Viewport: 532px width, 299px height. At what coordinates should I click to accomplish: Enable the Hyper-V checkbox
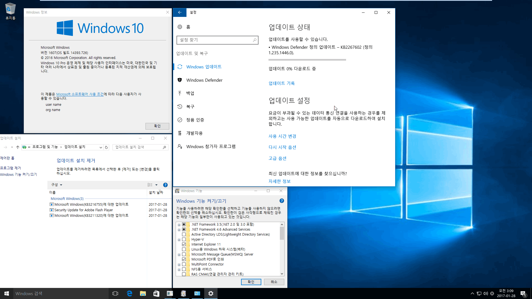(x=184, y=239)
